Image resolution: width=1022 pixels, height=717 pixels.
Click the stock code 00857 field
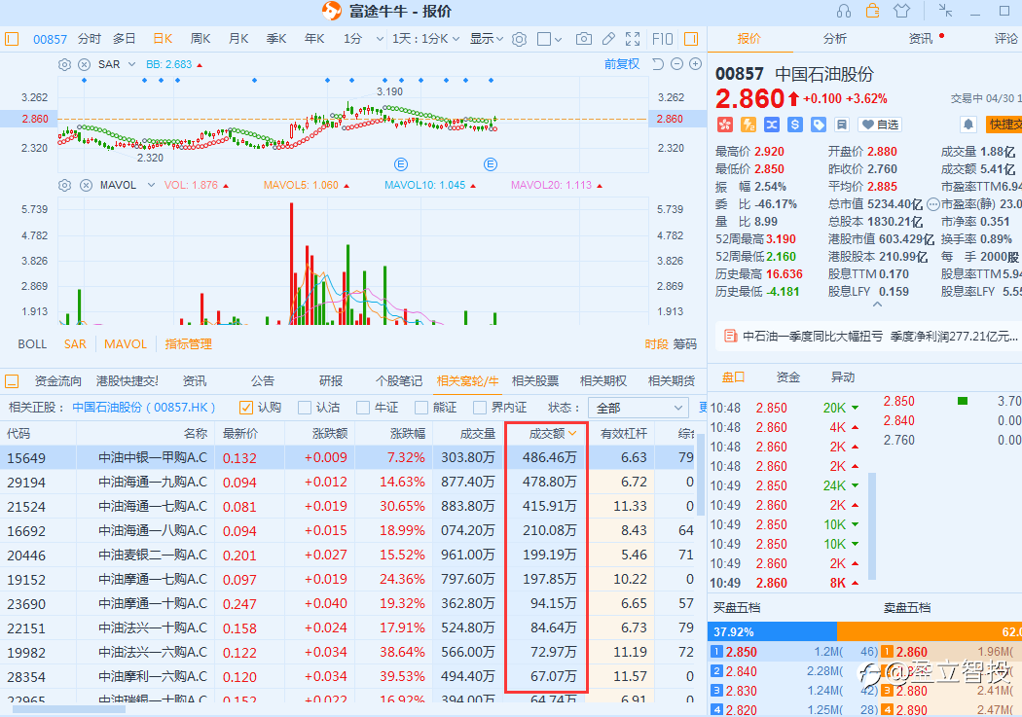[51, 39]
